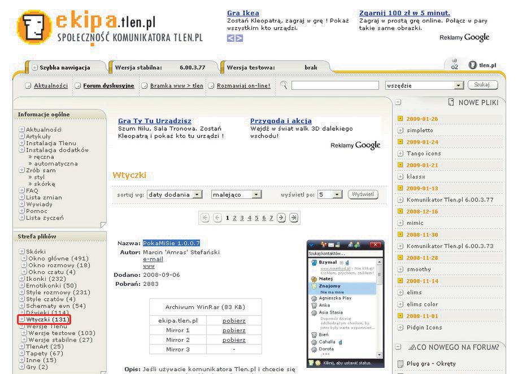
Task: Open the Zgarnij 100 zł w 5 minut ad
Action: 404,13
